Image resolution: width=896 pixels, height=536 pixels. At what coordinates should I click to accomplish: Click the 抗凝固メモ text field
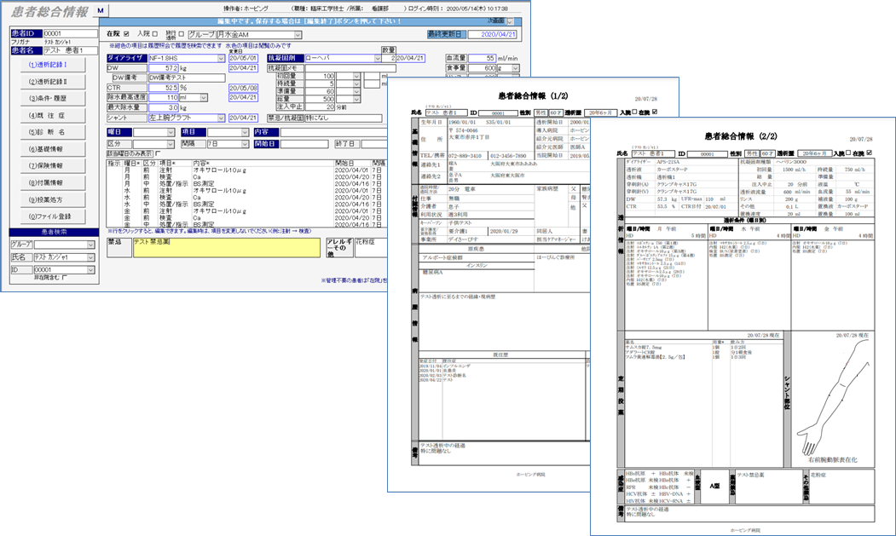click(350, 68)
